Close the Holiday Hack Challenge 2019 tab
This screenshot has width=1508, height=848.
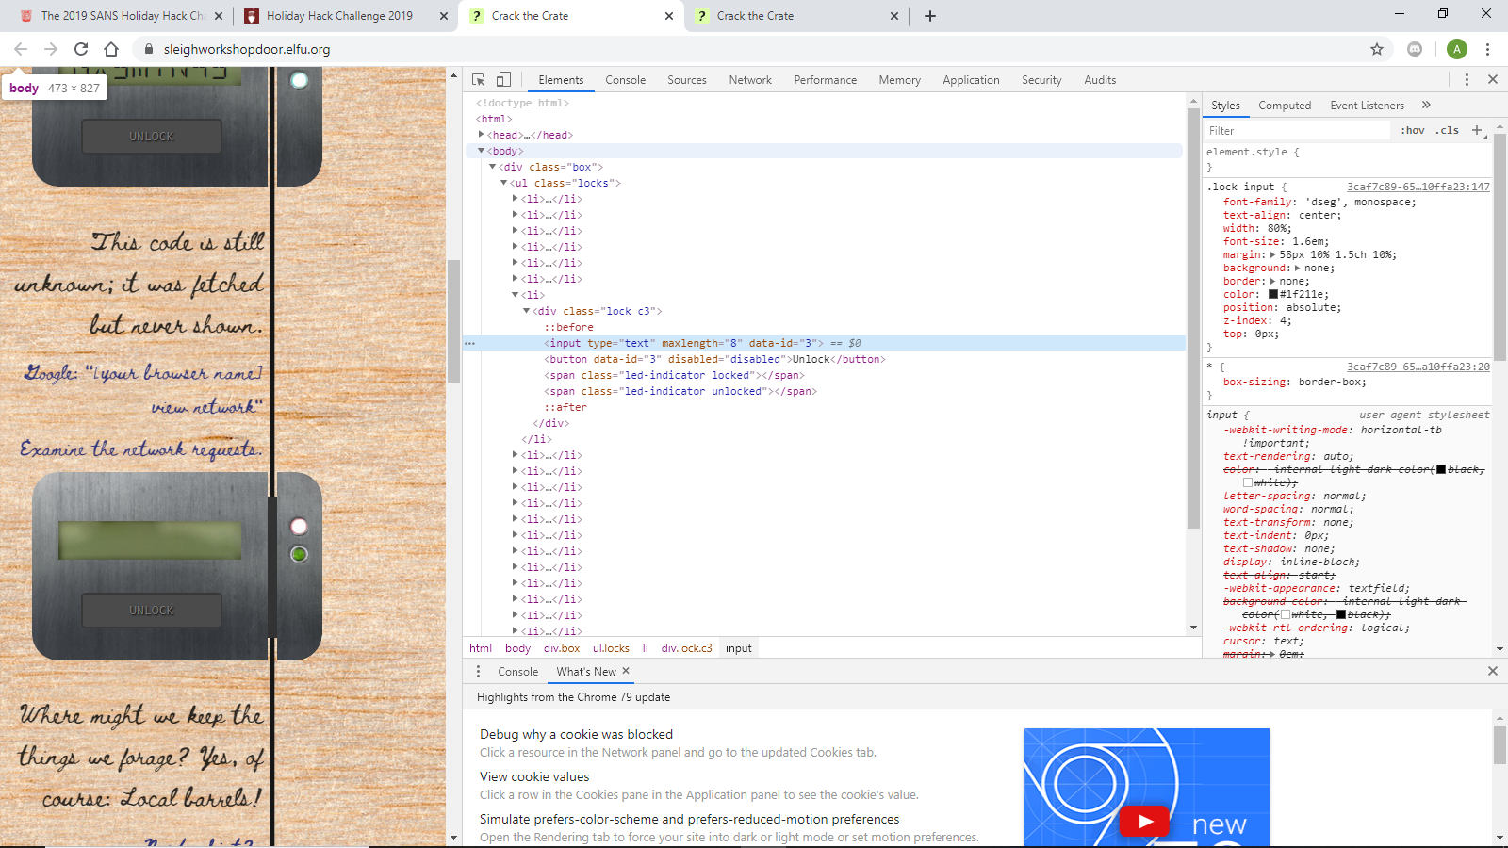[444, 16]
